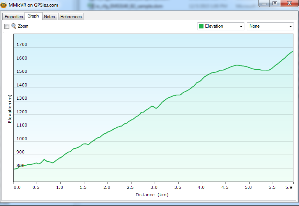Open the Notes tab

tap(50, 17)
